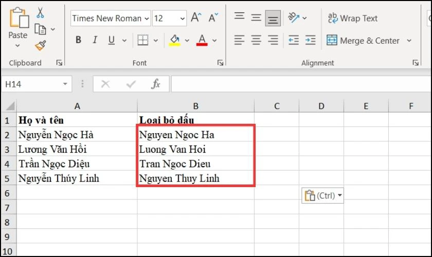Select the cell "Nguyen Ngoc Ha"
The image size is (432, 257).
(x=195, y=135)
